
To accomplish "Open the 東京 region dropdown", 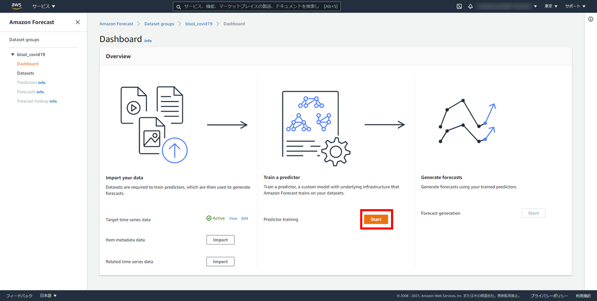I will click(551, 6).
